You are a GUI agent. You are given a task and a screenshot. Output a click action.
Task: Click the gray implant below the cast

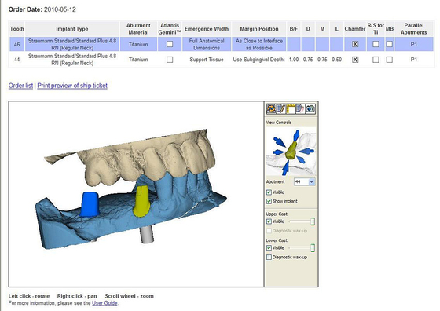146,235
